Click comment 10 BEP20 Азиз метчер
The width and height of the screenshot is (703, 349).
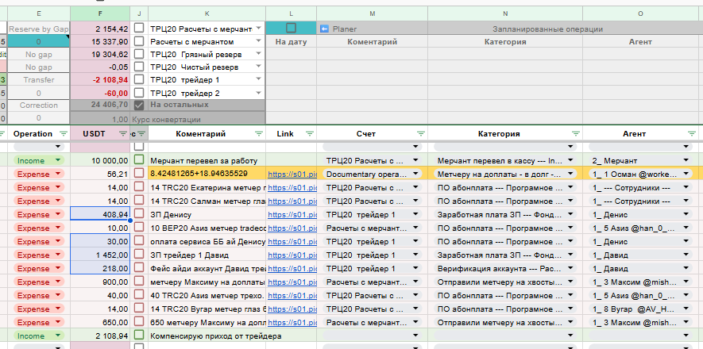coord(207,228)
